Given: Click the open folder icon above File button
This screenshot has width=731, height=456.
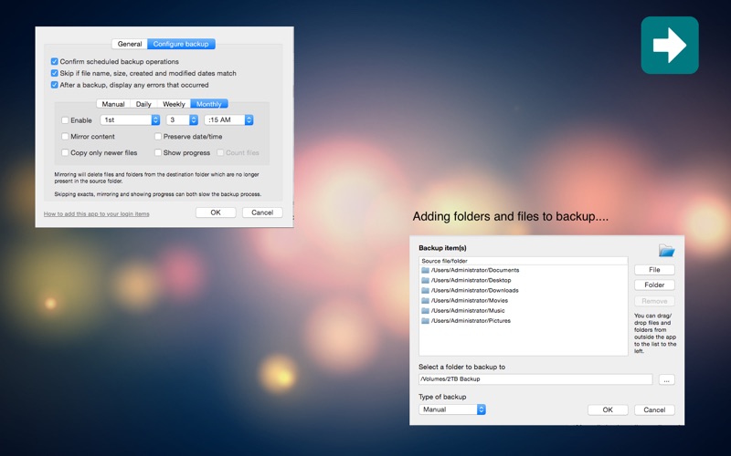Looking at the screenshot, I should point(666,250).
